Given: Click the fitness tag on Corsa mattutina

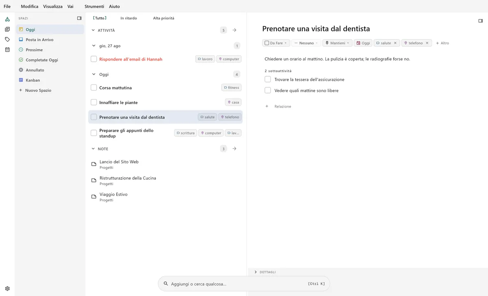Looking at the screenshot, I should pos(231,88).
